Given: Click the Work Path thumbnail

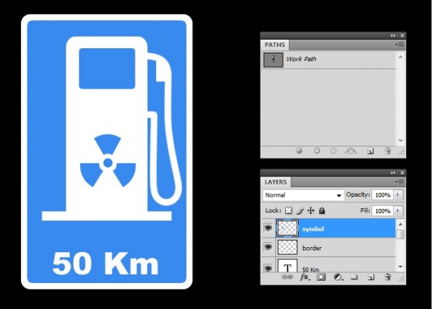Looking at the screenshot, I should [274, 60].
